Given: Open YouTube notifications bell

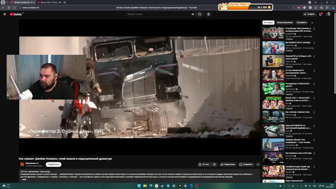Looking at the screenshot, I should coord(321,14).
